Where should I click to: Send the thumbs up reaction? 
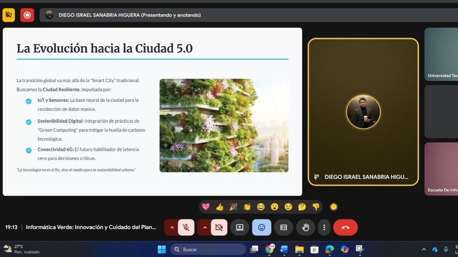[x=220, y=207]
